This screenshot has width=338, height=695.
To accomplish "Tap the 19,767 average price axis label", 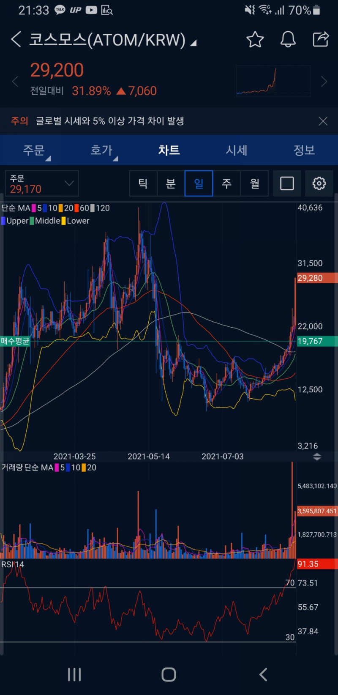I will 317,341.
